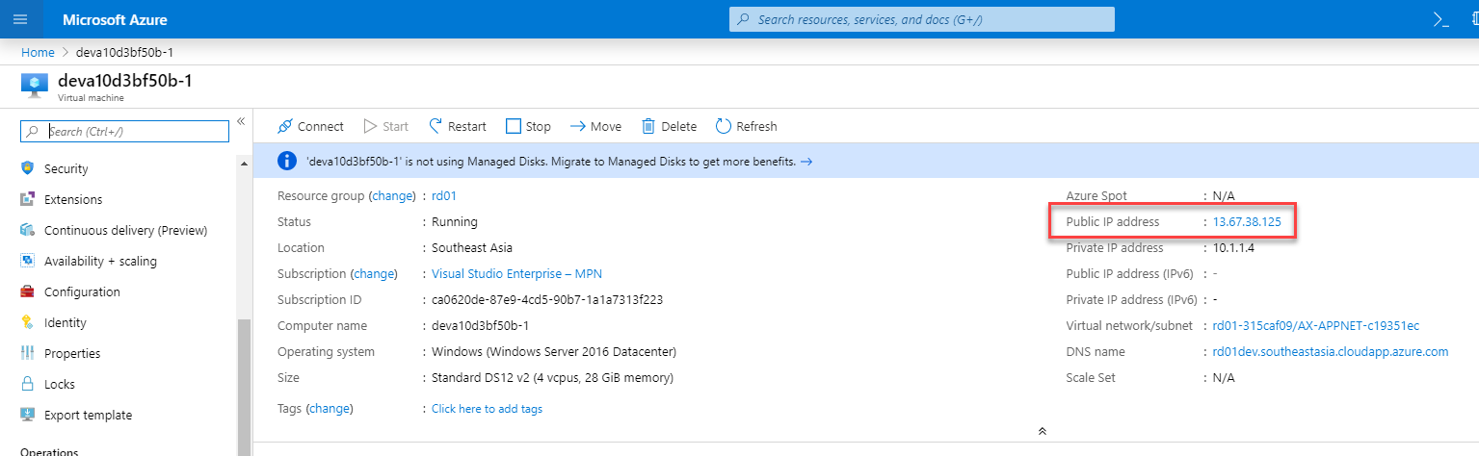Click the change link next to Tags
The width and height of the screenshot is (1479, 456).
pos(330,408)
